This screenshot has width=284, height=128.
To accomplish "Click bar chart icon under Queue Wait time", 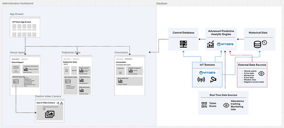I will (x=120, y=81).
